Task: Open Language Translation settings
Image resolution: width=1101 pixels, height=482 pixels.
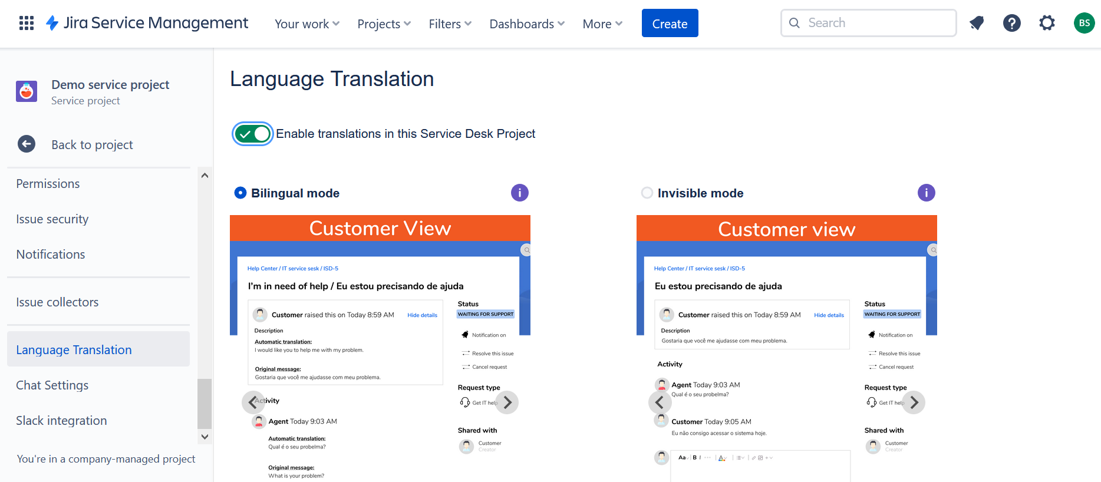Action: coord(98,349)
